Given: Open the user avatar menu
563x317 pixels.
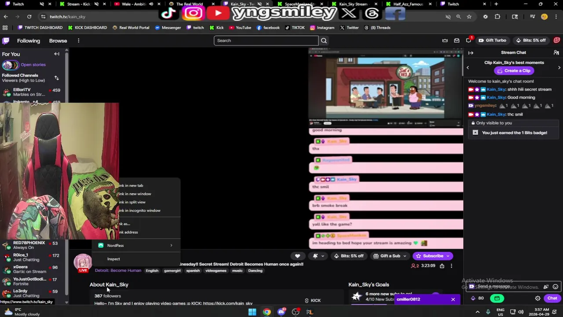Looking at the screenshot, I should [x=557, y=40].
